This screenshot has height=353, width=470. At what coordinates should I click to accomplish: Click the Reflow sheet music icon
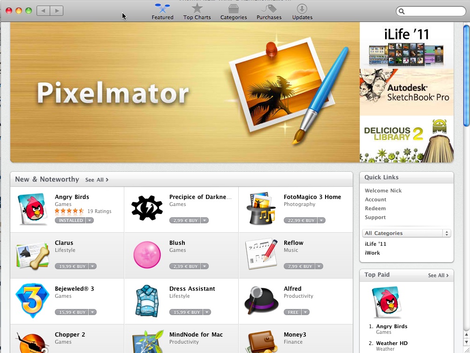tap(261, 254)
